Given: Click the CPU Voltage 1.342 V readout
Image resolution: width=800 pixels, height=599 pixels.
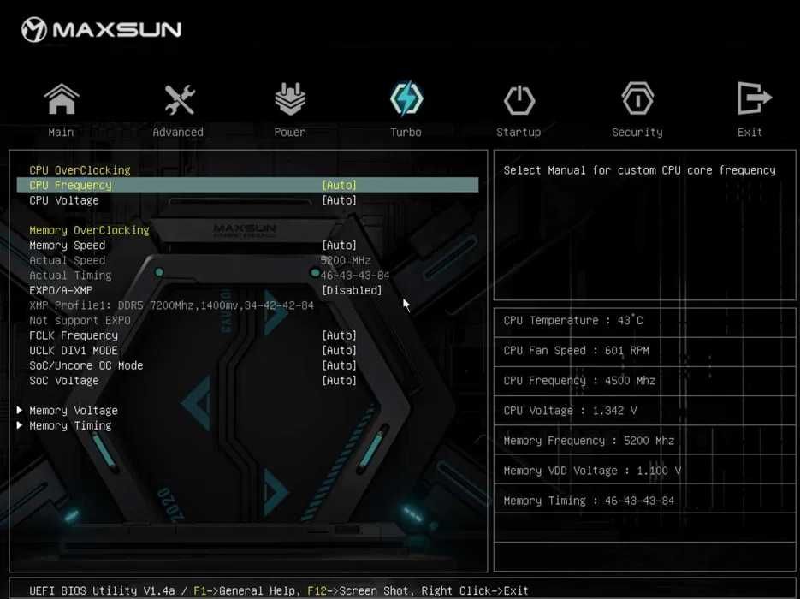Looking at the screenshot, I should tap(570, 410).
